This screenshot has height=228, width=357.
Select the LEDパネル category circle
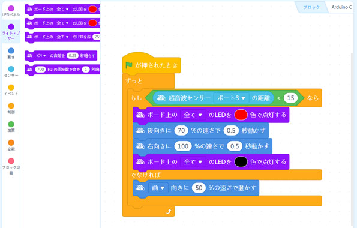(x=11, y=8)
